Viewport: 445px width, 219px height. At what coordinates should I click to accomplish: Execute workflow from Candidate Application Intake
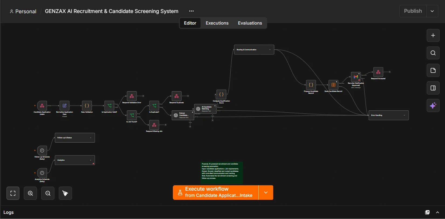tap(216, 193)
